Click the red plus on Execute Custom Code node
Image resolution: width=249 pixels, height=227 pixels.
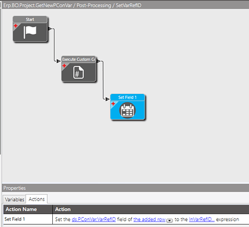(64, 65)
